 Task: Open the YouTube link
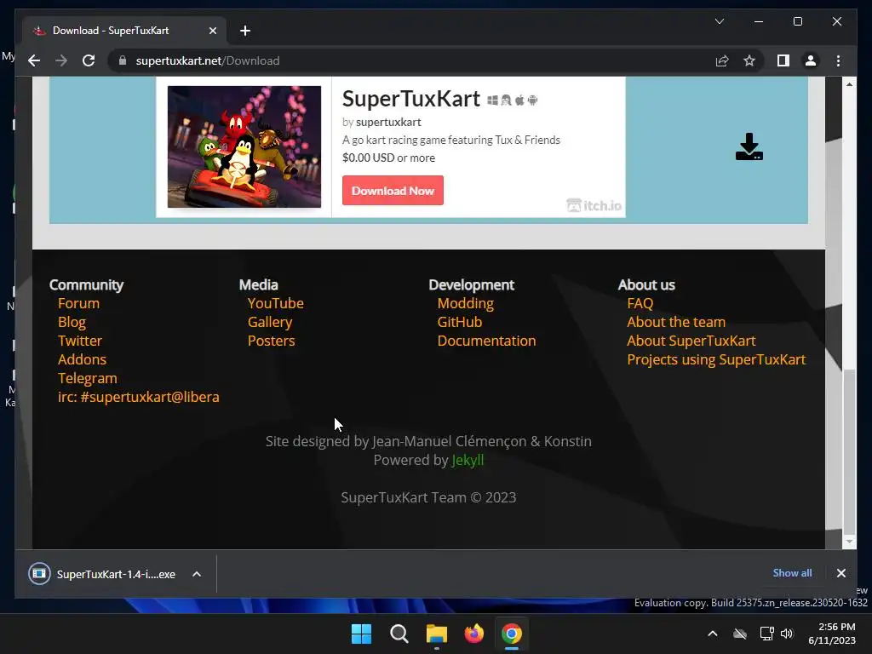(x=275, y=303)
